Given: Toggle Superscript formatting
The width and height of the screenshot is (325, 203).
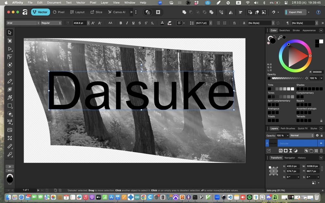Looking at the screenshot, I should click(x=146, y=23).
